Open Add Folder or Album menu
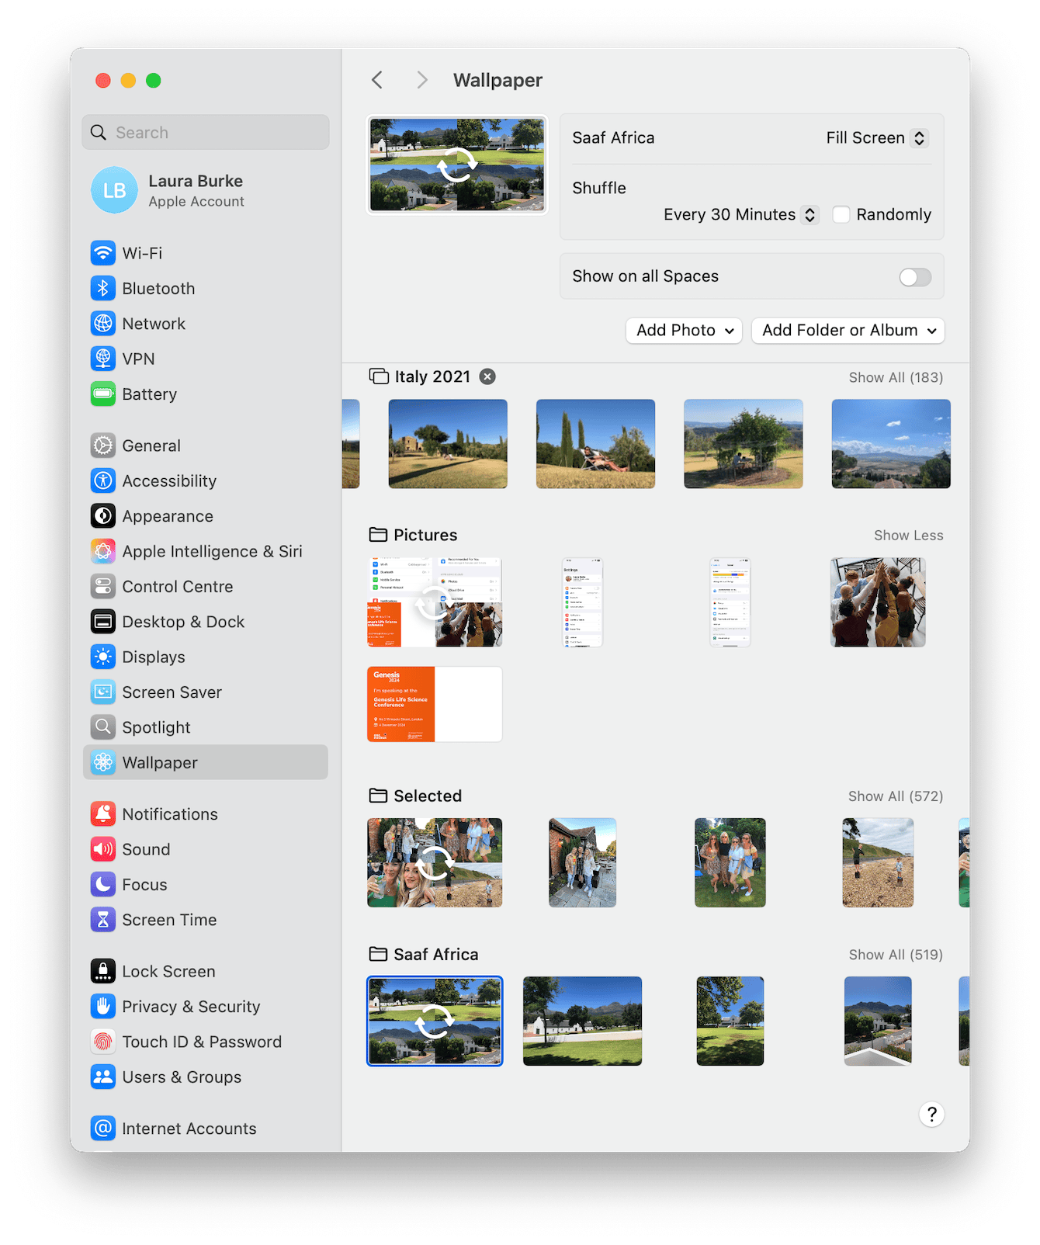 (x=848, y=331)
